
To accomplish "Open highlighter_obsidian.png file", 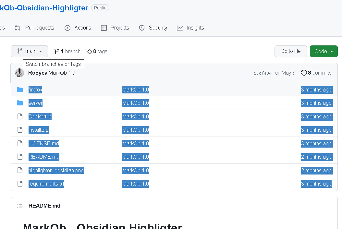I will coord(56,170).
